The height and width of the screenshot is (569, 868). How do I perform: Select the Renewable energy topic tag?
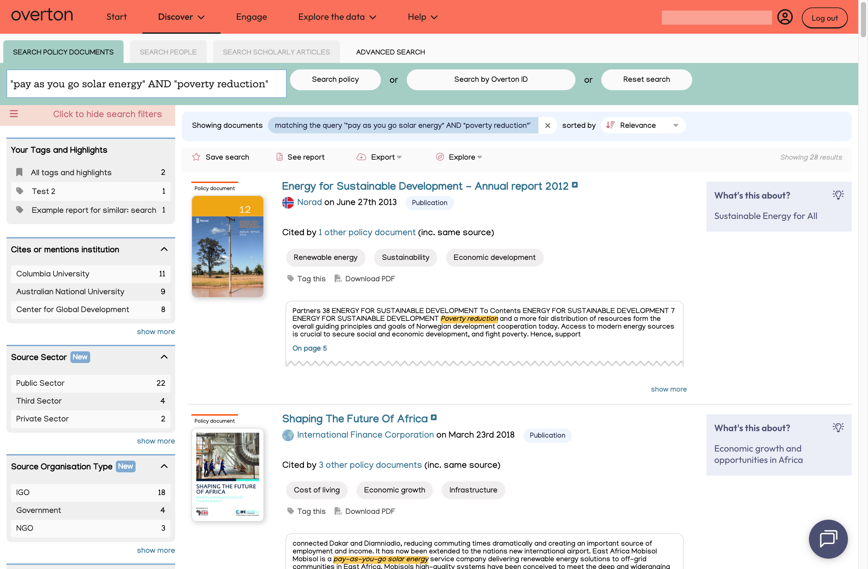coord(325,258)
